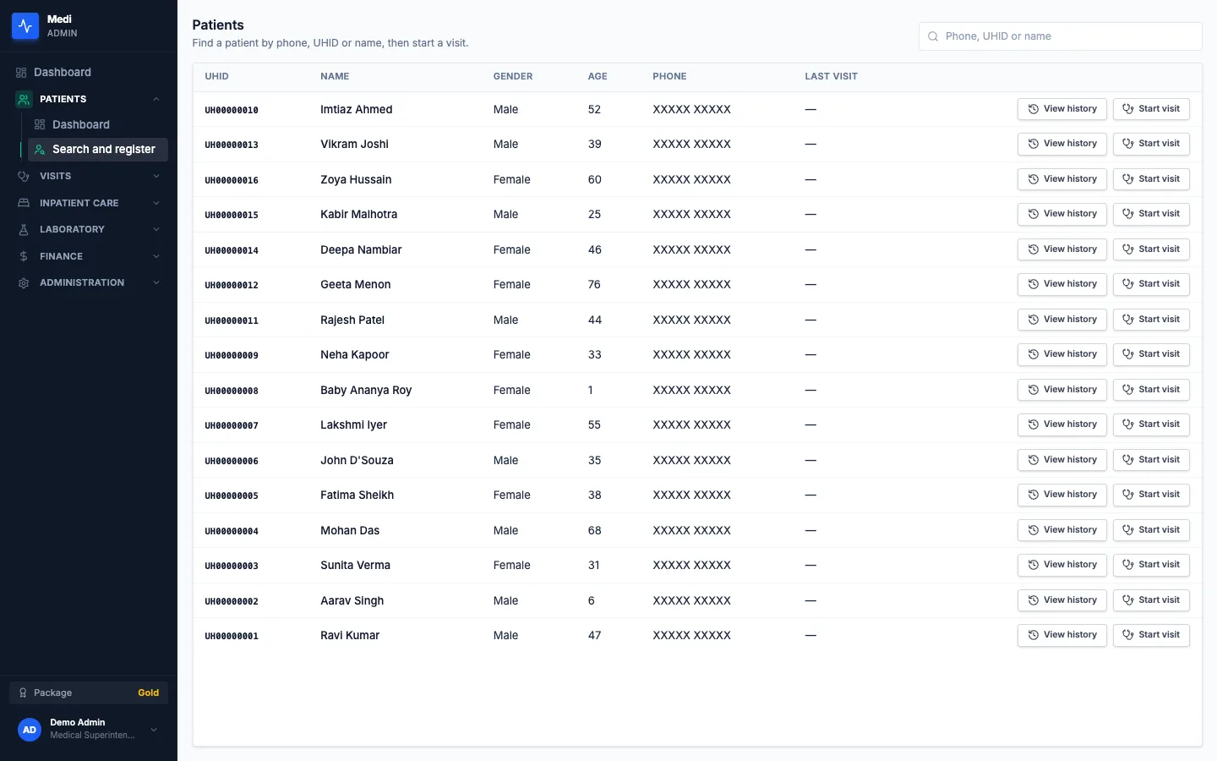Viewport: 1217px width, 761px height.
Task: Click the Administration gear icon
Action: coord(24,282)
